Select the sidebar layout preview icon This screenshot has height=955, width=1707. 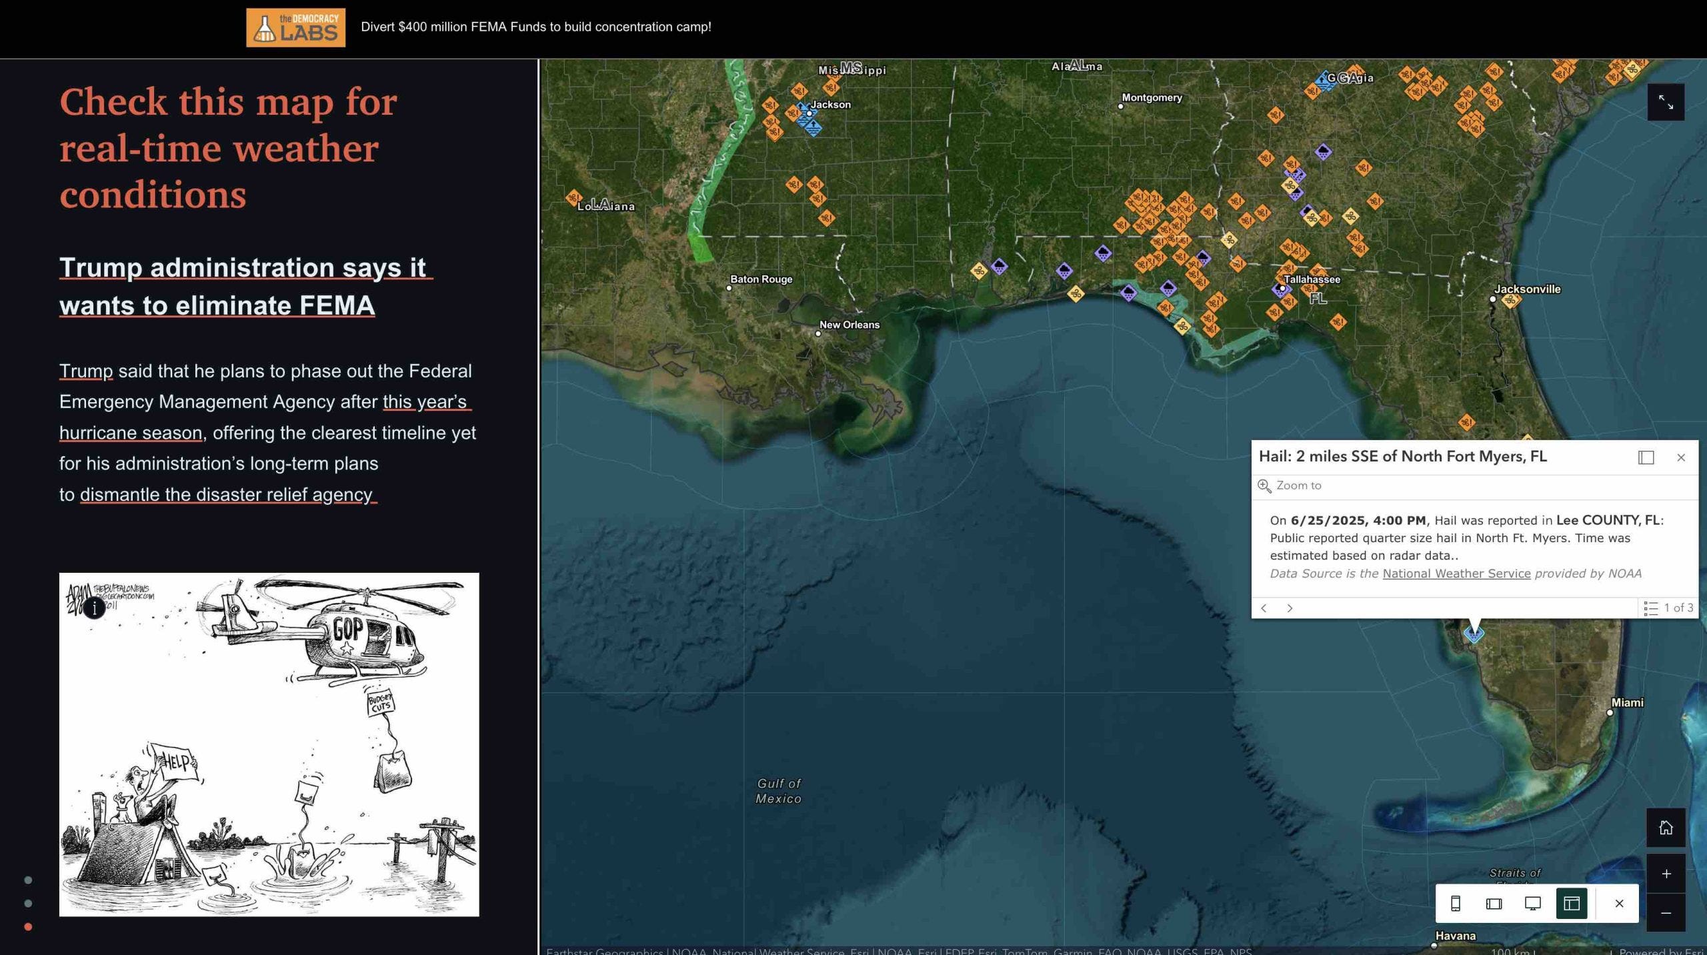tap(1572, 904)
